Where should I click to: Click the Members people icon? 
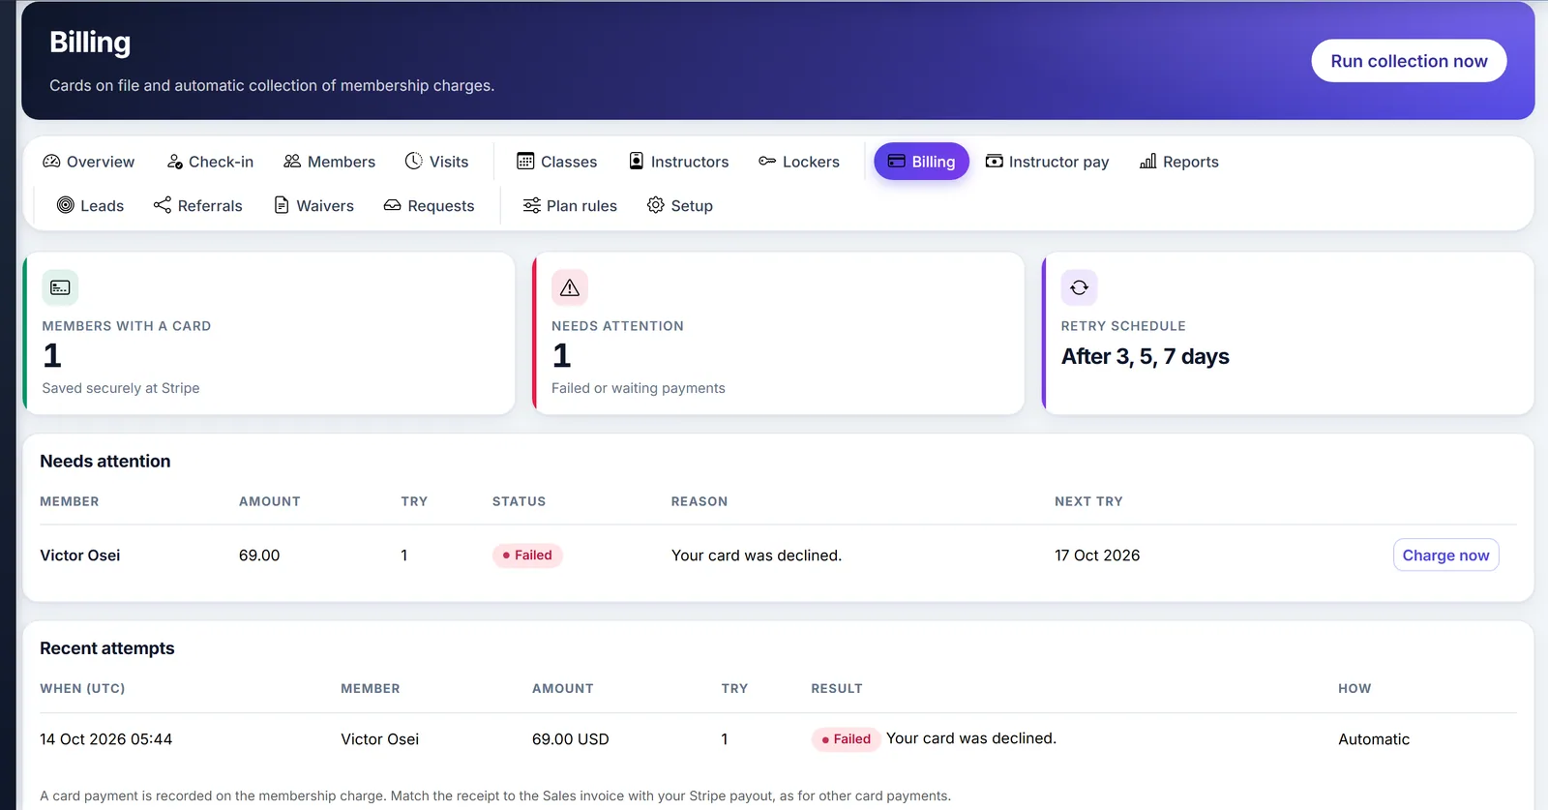click(x=292, y=162)
